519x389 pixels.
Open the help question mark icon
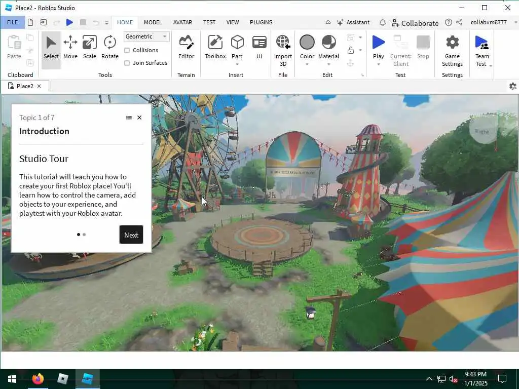(448, 22)
